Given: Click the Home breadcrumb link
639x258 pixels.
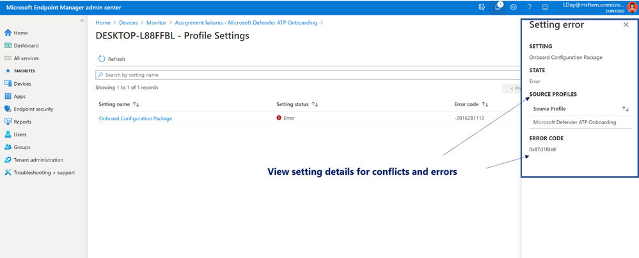Looking at the screenshot, I should click(x=103, y=23).
